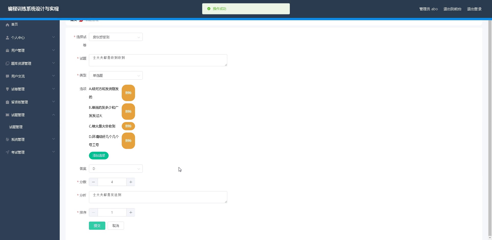Viewport: 492px width, 240px height.
Task: Click the person icon beside 个人中心
Action: (7, 38)
